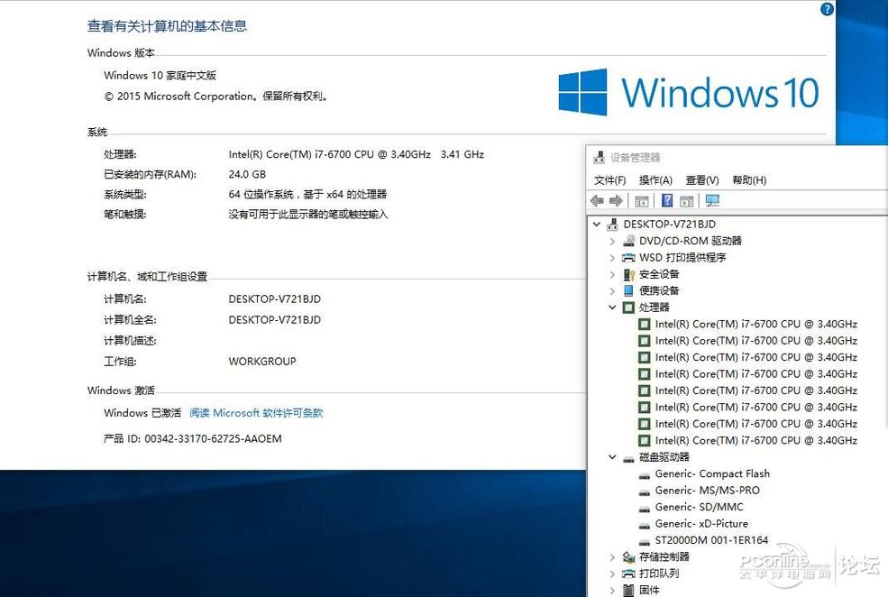Image resolution: width=888 pixels, height=597 pixels.
Task: Open the 文件(F) menu
Action: [x=609, y=180]
